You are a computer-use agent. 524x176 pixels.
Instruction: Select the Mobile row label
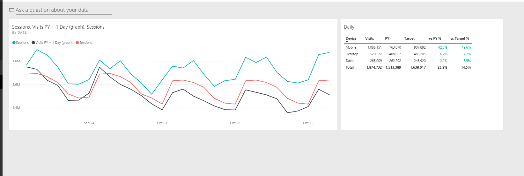pos(351,47)
